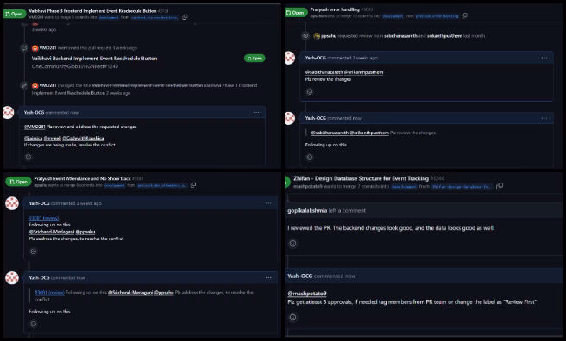Click Yash-OCG avatar beside @VMD281 comment
The width and height of the screenshot is (566, 341).
click(9, 112)
